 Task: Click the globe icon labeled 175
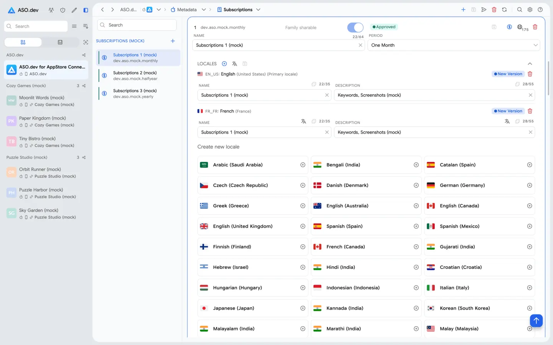pyautogui.click(x=520, y=27)
